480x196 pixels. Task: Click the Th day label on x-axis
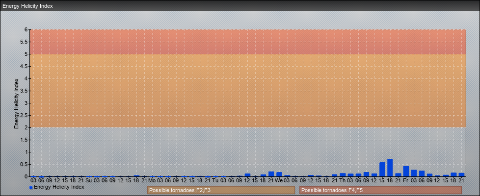pos(343,180)
